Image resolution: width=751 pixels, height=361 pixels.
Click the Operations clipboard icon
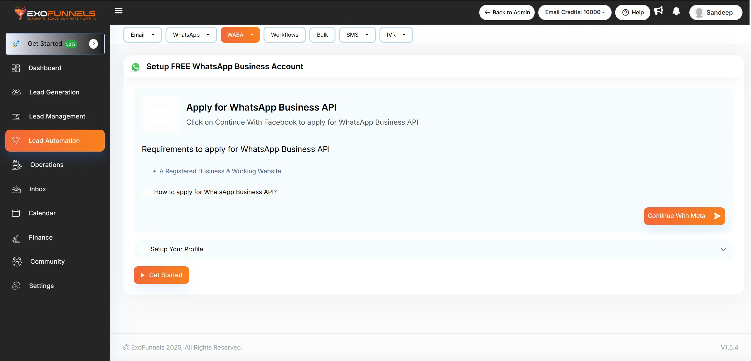(17, 165)
